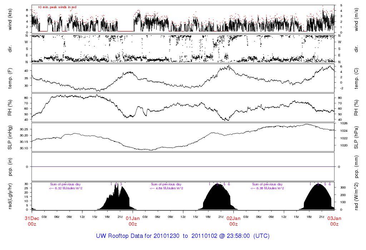
Task: Click the 'rad(Lgly/hr)' axis label
Action: coord(10,196)
